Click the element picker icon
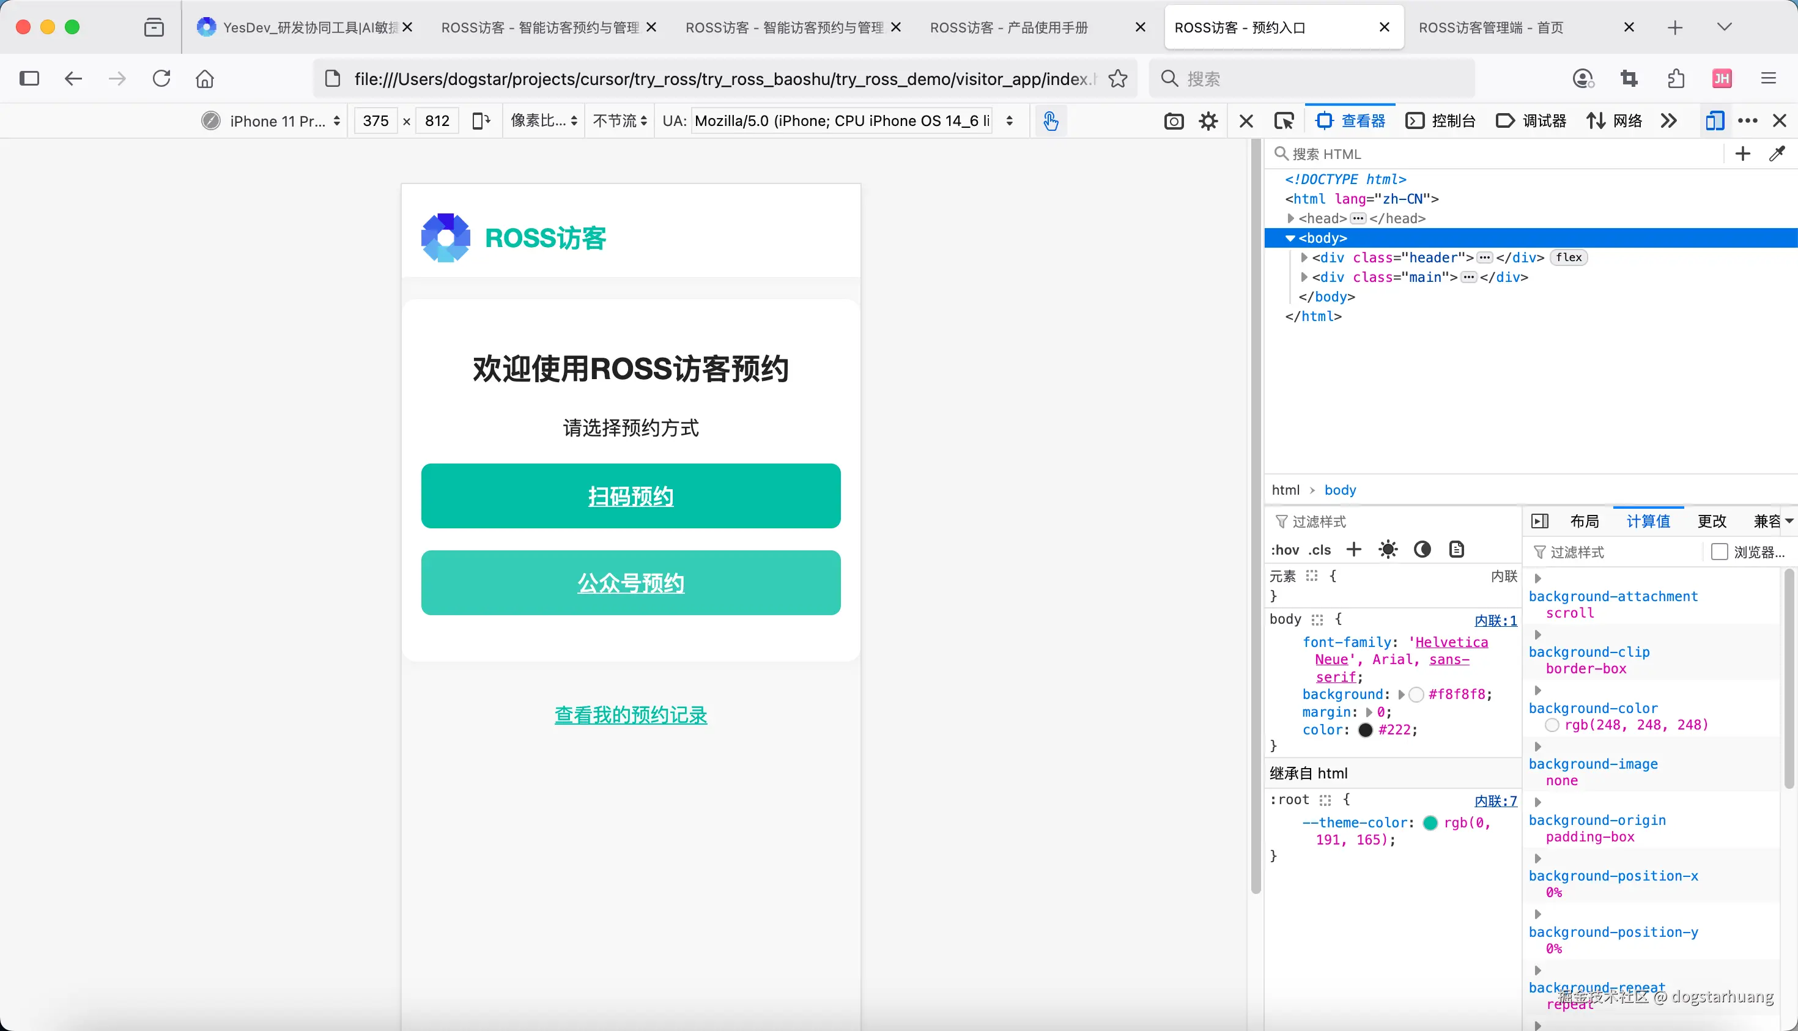Viewport: 1798px width, 1031px height. tap(1283, 121)
